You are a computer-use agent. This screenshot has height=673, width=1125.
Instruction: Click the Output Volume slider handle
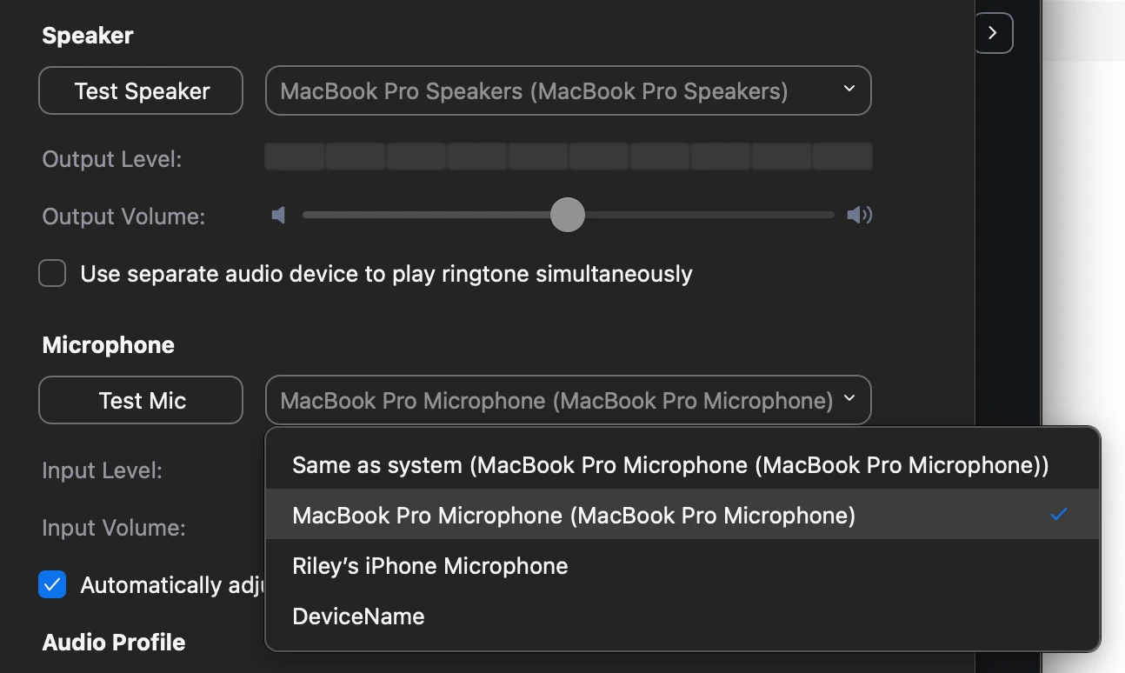click(x=568, y=215)
